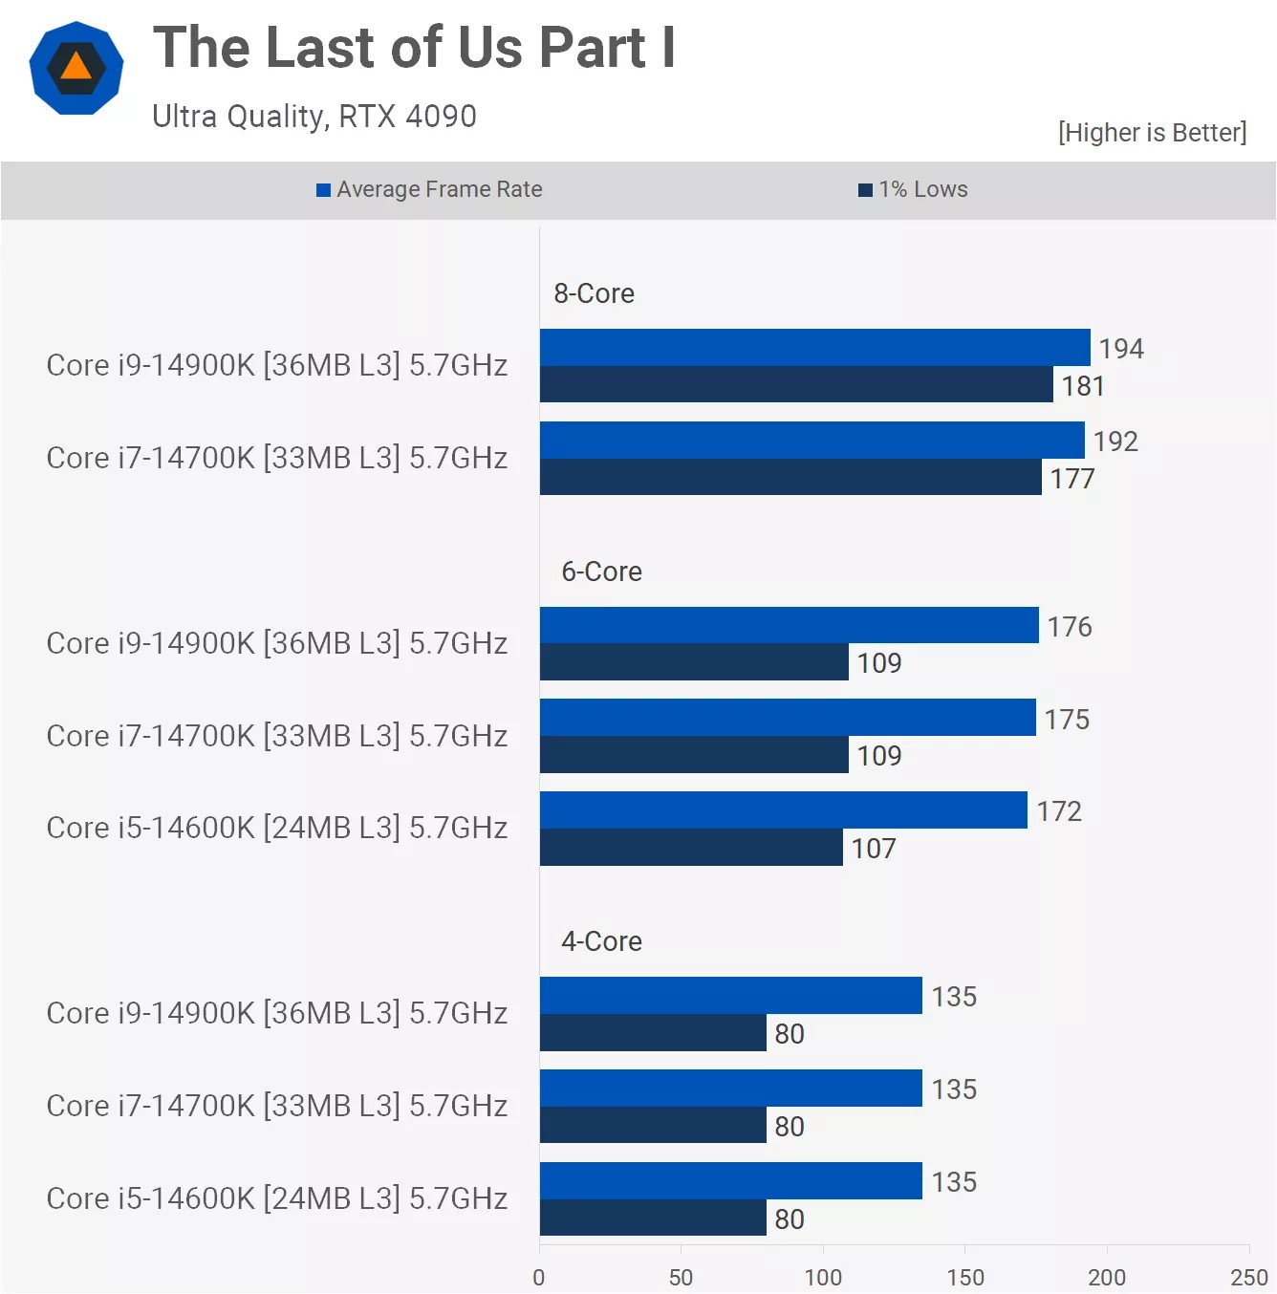The image size is (1277, 1294).
Task: Click the 250 axis tick label
Action: point(1248,1278)
